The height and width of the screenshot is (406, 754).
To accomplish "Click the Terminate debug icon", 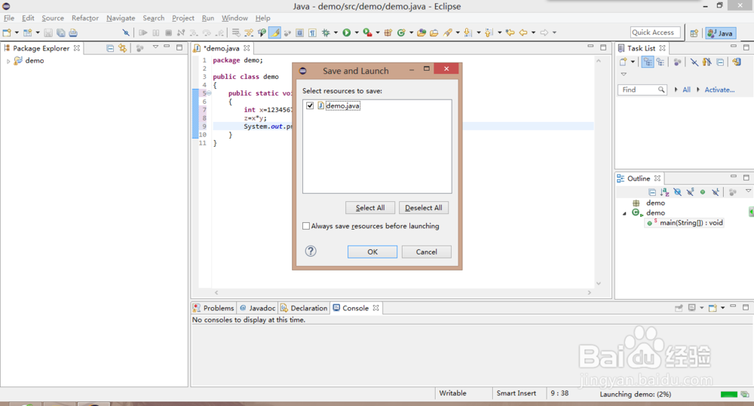I will coord(168,32).
